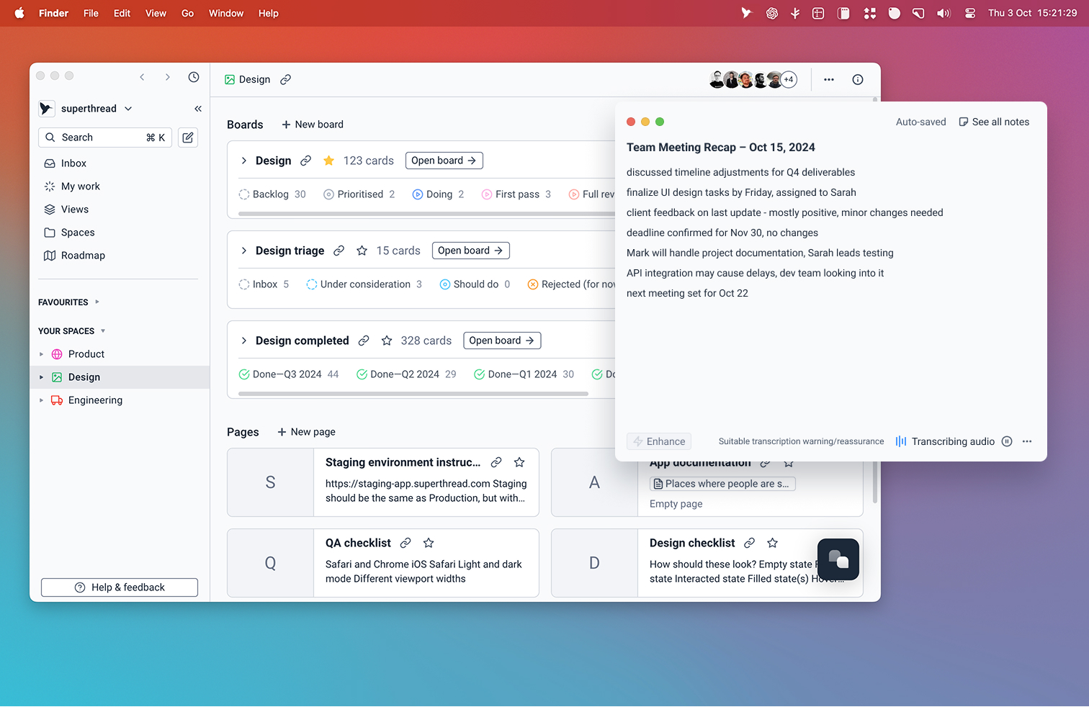1089x707 pixels.
Task: Unstar the Design board
Action: [x=329, y=161]
